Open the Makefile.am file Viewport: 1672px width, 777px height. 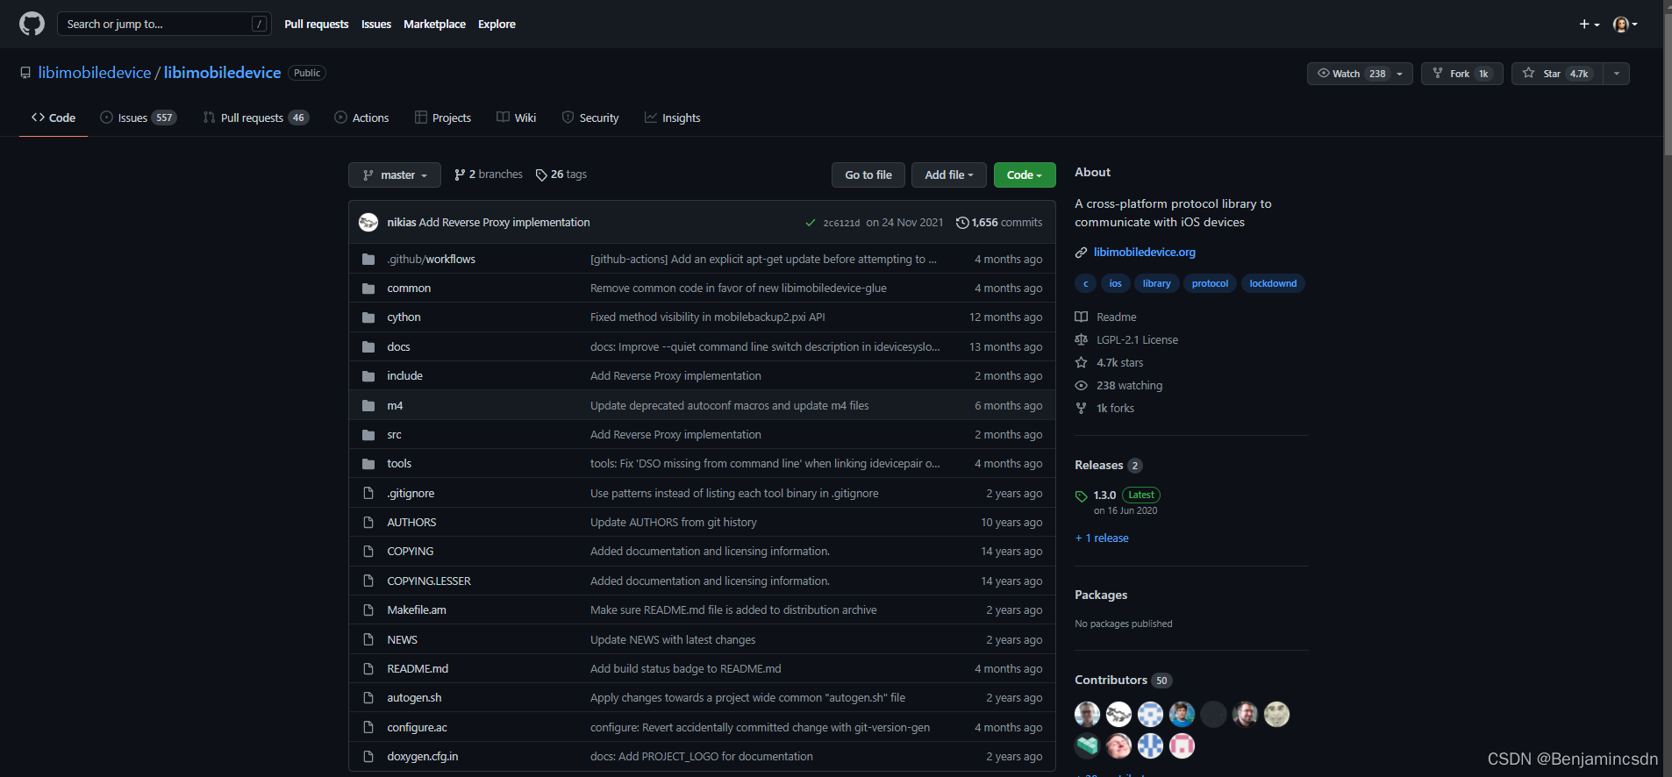pos(417,610)
